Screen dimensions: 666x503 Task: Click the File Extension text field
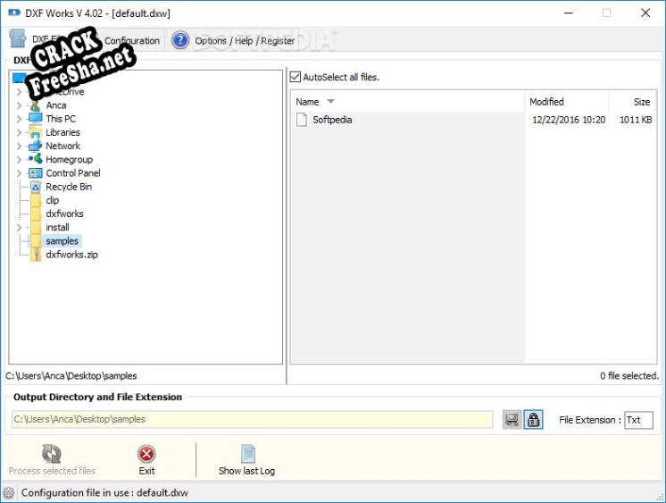tap(637, 420)
